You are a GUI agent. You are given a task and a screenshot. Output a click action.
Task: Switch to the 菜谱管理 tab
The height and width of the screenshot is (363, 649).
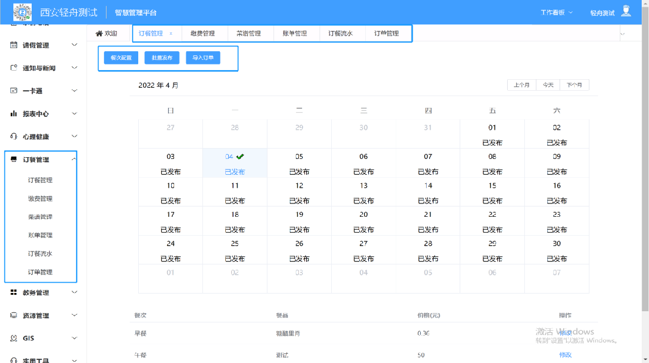[x=248, y=33]
